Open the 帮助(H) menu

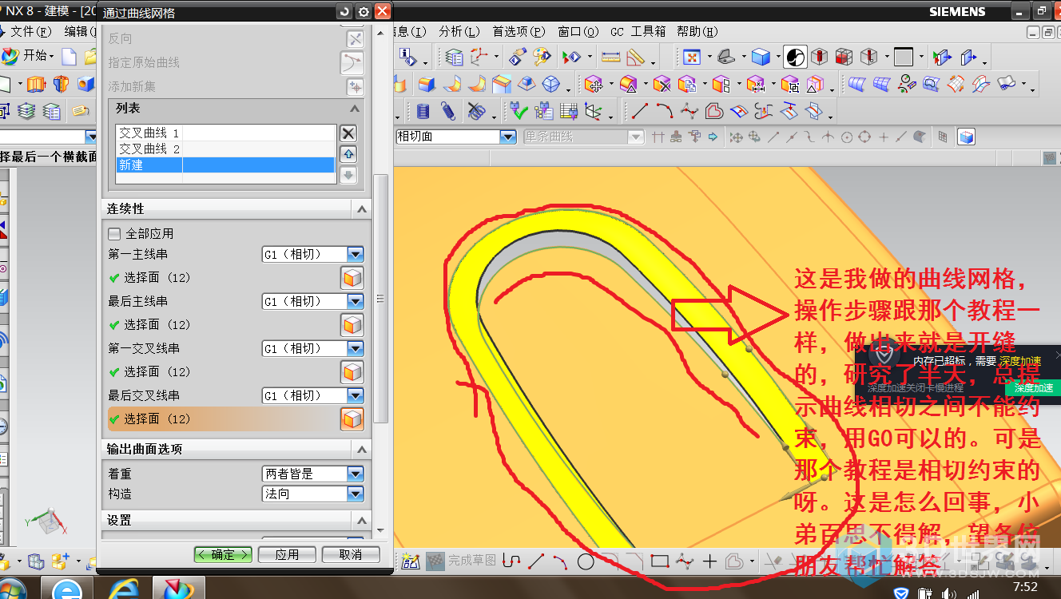[x=697, y=32]
